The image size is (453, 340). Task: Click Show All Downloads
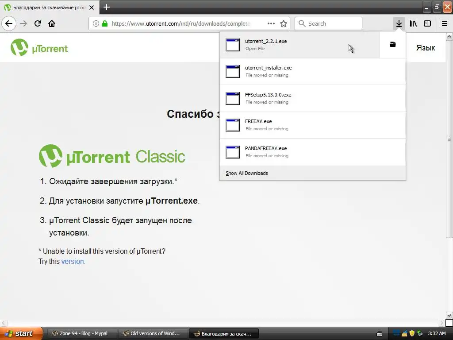[x=313, y=173]
